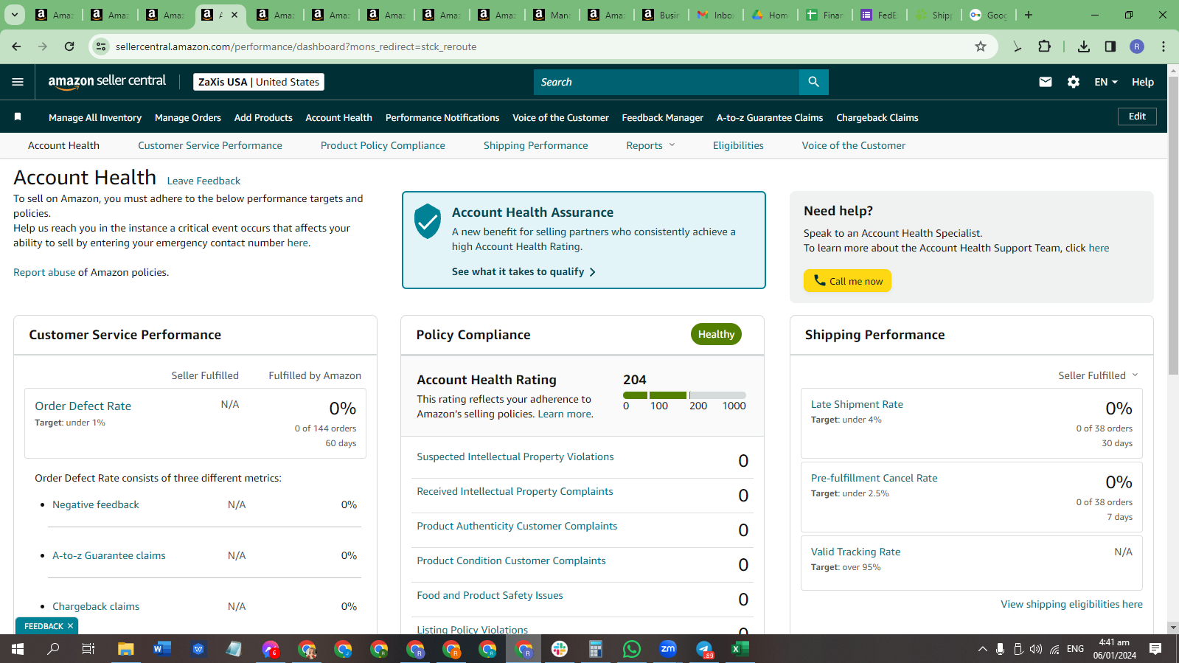Click the Leave Feedback link

point(204,181)
